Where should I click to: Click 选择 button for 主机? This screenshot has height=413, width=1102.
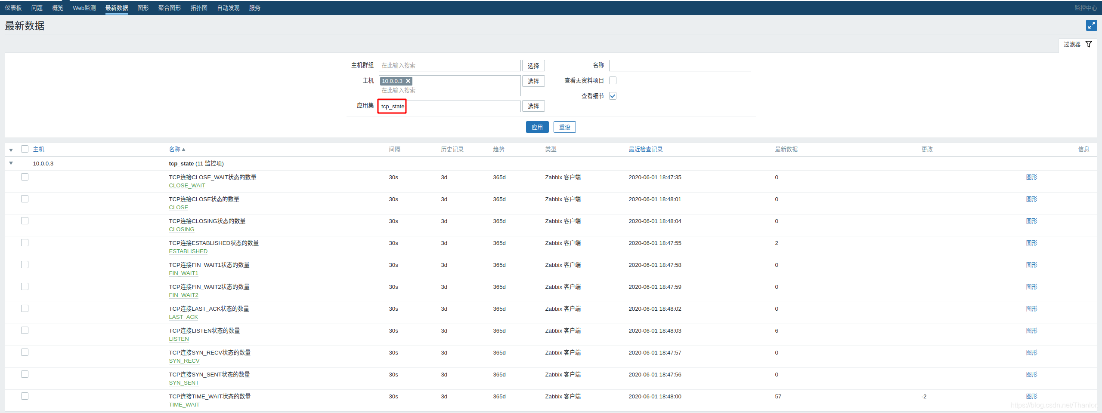[x=533, y=81]
